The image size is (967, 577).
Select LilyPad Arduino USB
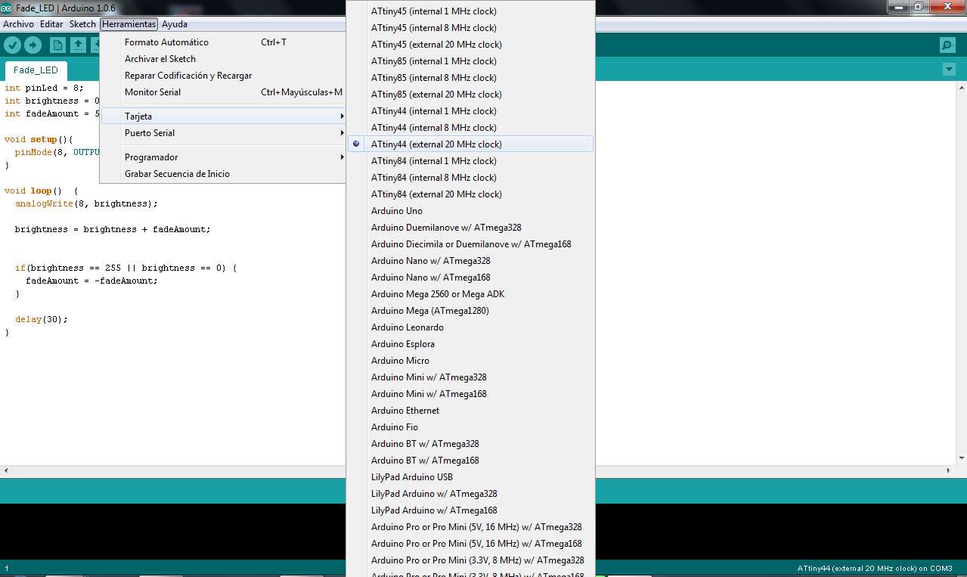pos(470,477)
